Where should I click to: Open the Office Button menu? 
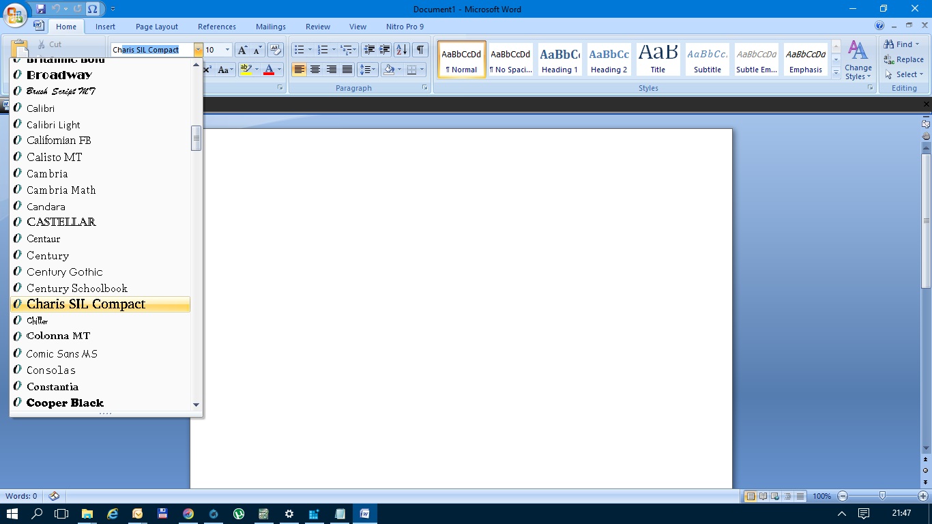click(16, 14)
